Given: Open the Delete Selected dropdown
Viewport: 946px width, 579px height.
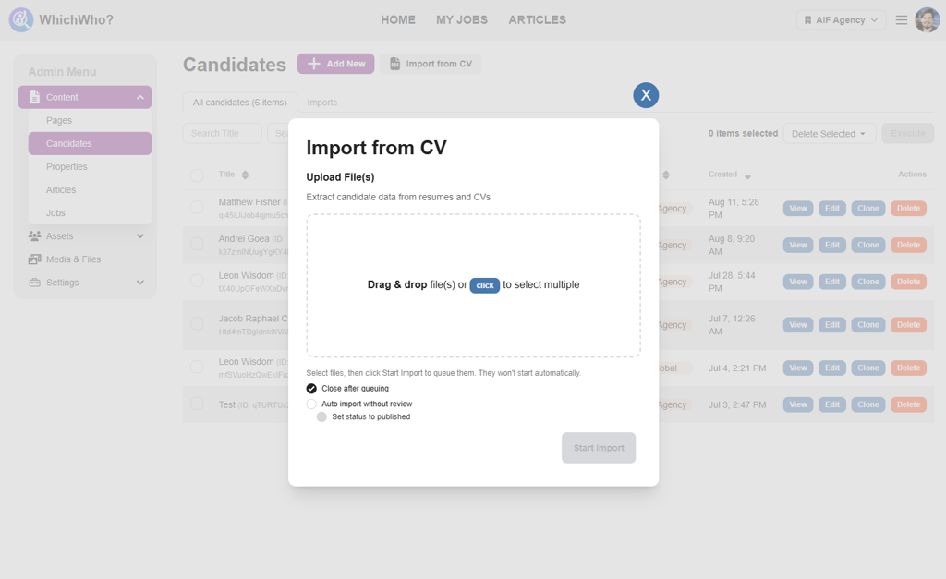Looking at the screenshot, I should click(x=829, y=133).
